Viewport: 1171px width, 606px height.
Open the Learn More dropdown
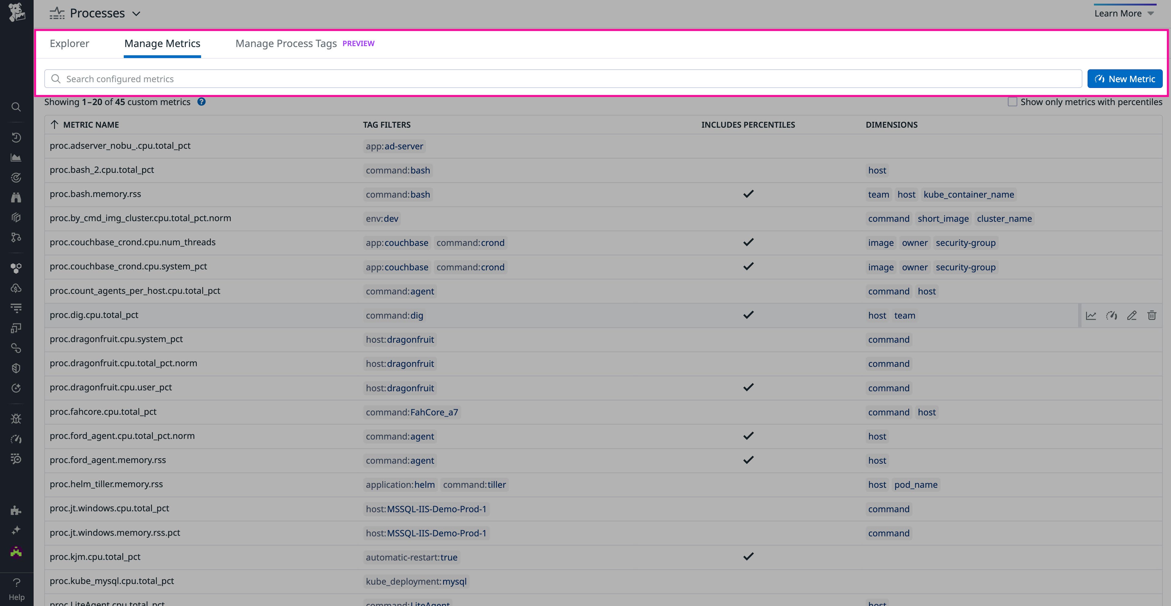[1124, 13]
